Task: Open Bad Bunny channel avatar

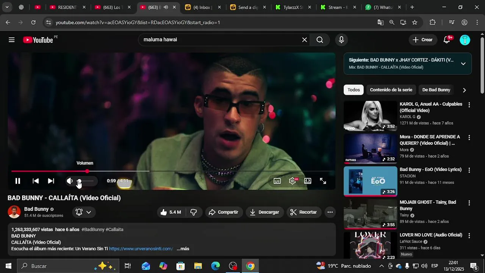Action: pos(14,212)
